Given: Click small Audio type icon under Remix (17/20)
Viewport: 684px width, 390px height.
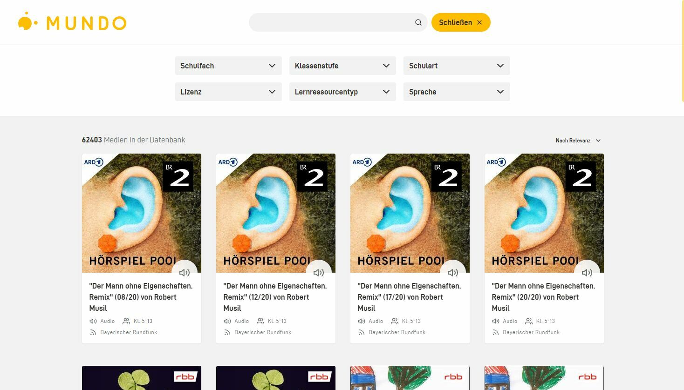Looking at the screenshot, I should coord(362,321).
